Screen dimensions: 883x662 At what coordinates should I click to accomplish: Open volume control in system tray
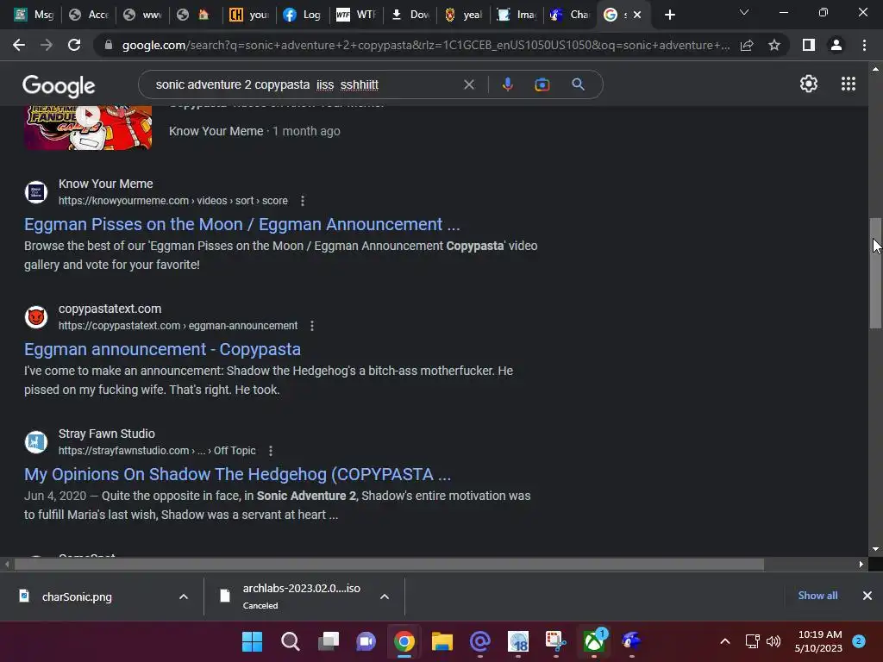coord(773,641)
